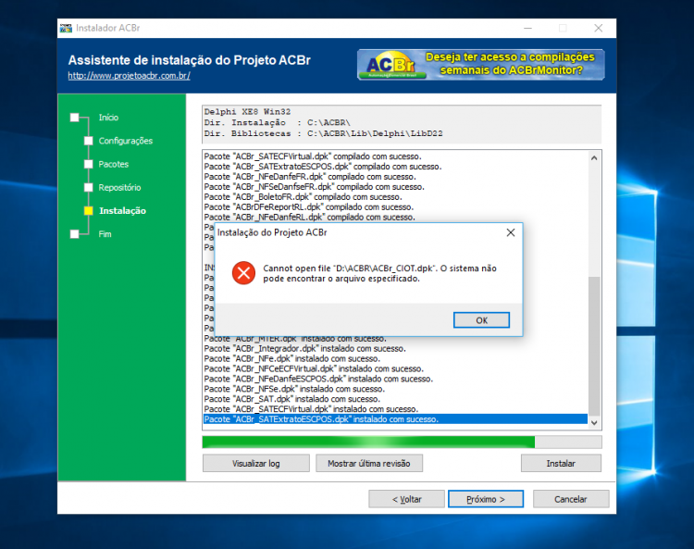Image resolution: width=694 pixels, height=549 pixels.
Task: Click the log scrollbar up arrow
Action: point(594,157)
